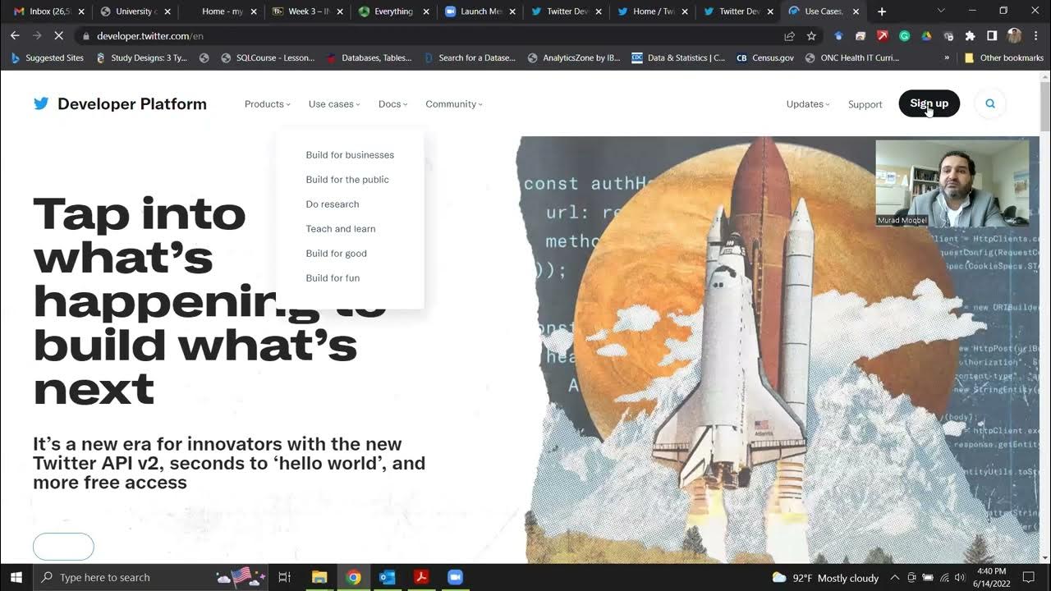Open SQLCourse bookmark

[x=268, y=58]
